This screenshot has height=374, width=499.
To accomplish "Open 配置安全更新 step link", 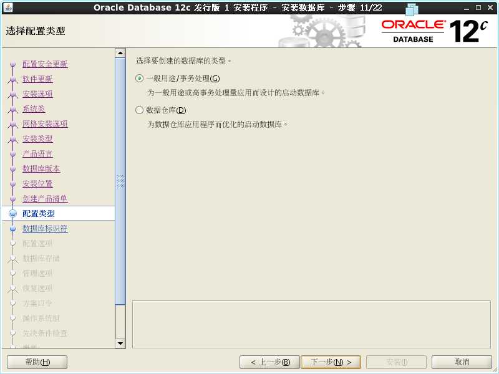I will [x=45, y=64].
